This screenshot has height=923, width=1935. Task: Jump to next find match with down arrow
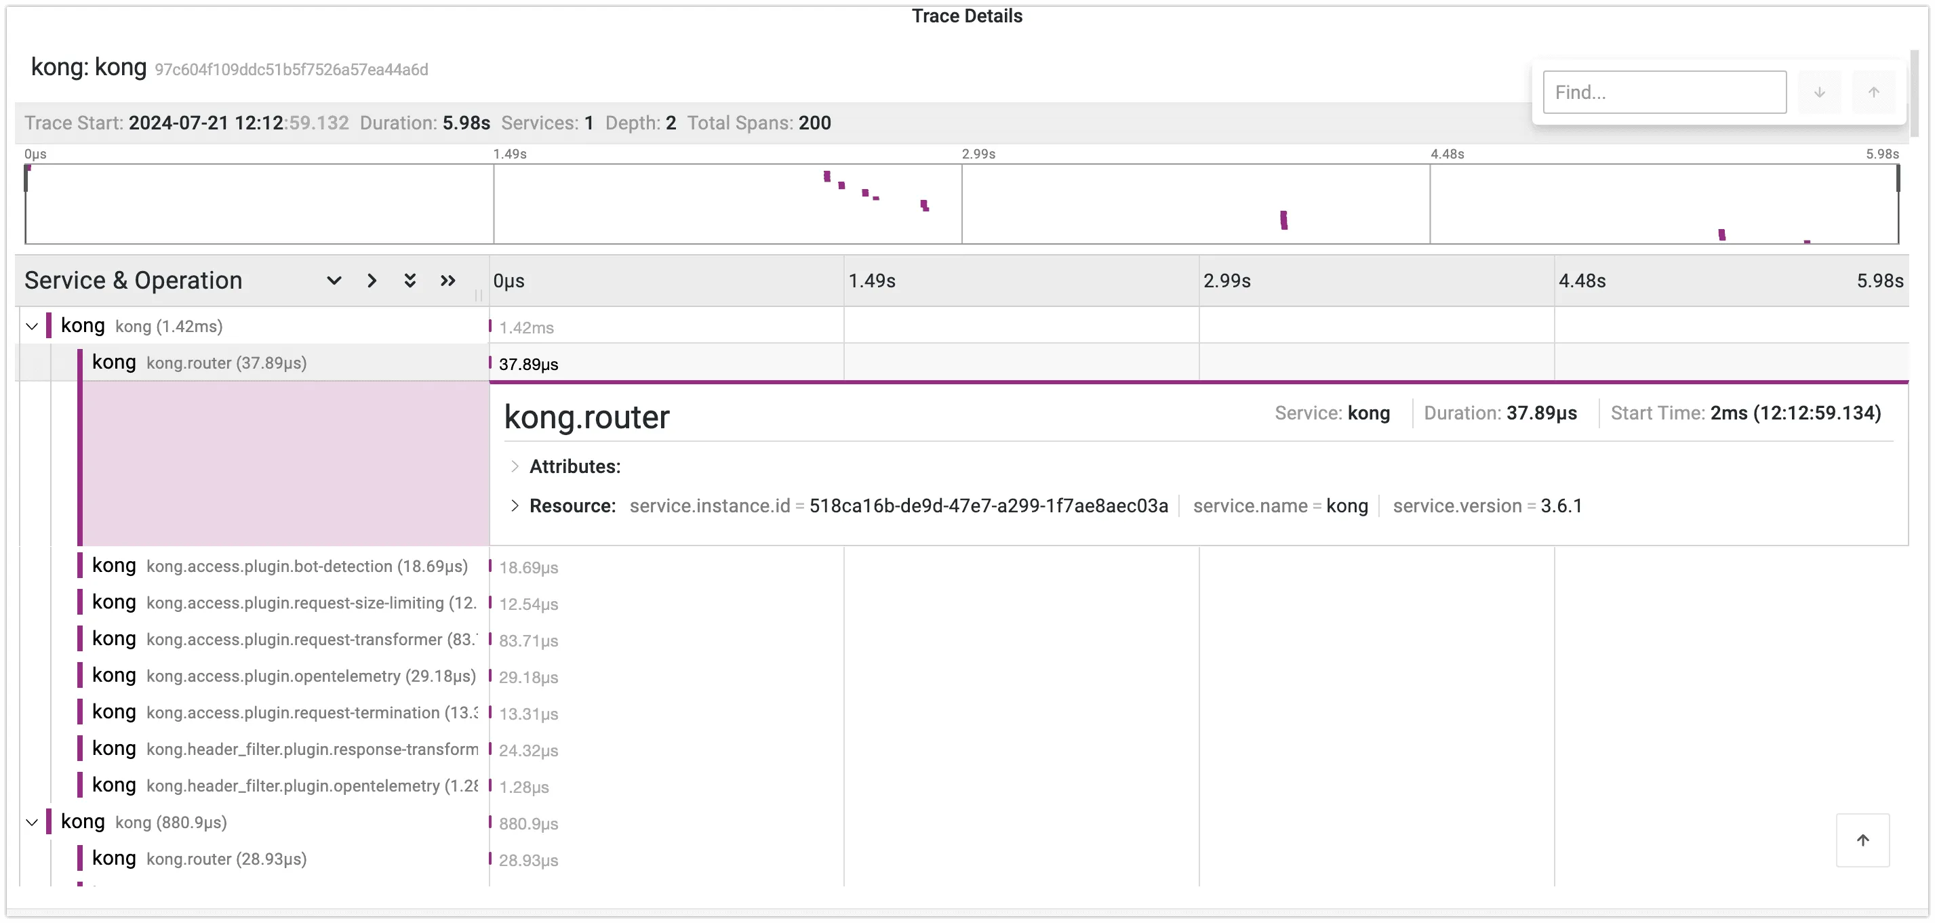[x=1819, y=91]
